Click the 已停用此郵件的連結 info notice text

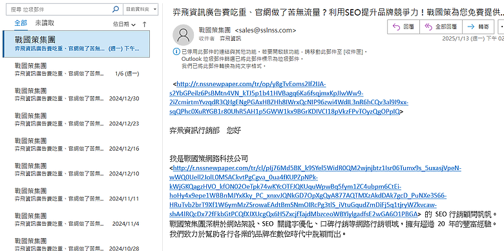(274, 52)
